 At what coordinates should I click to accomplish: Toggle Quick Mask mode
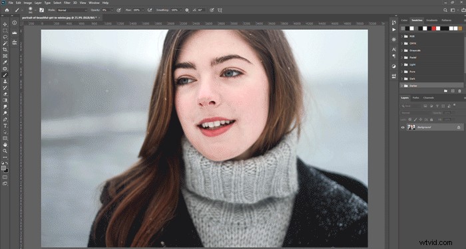(x=5, y=177)
